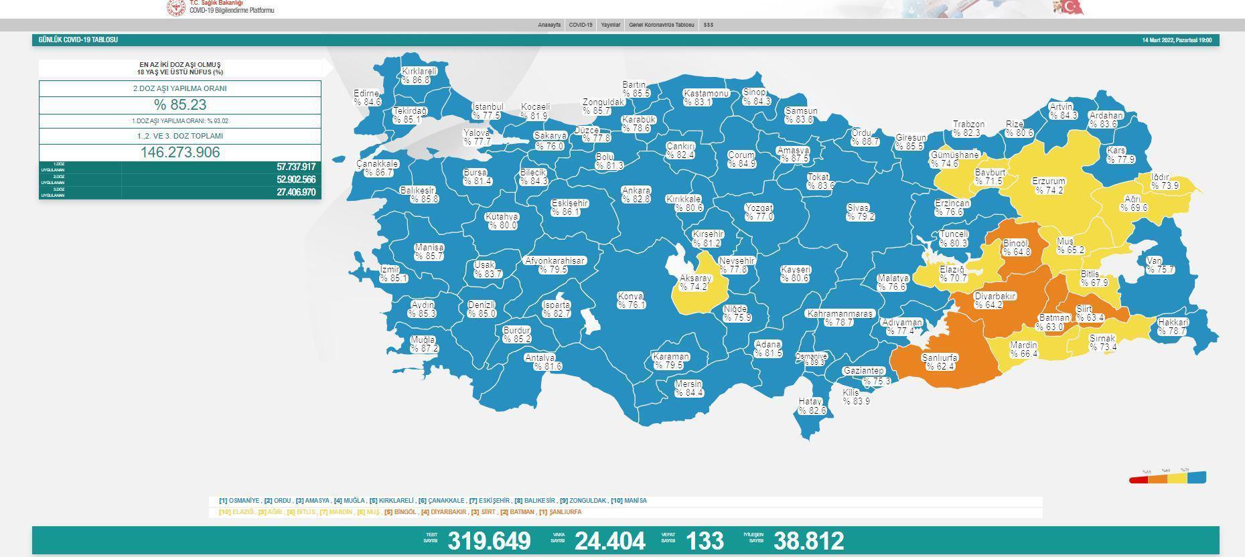
Task: Click the Artvin % 84.3 map label
Action: tap(1062, 111)
